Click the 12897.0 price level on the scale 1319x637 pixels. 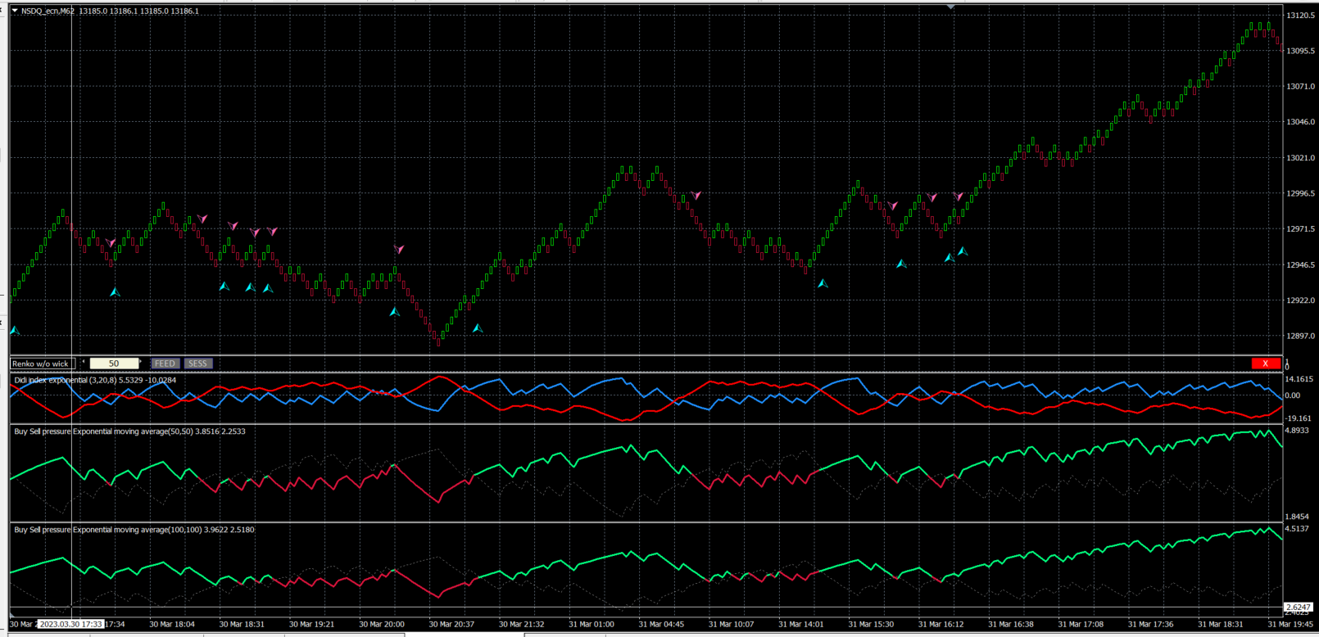tap(1300, 337)
